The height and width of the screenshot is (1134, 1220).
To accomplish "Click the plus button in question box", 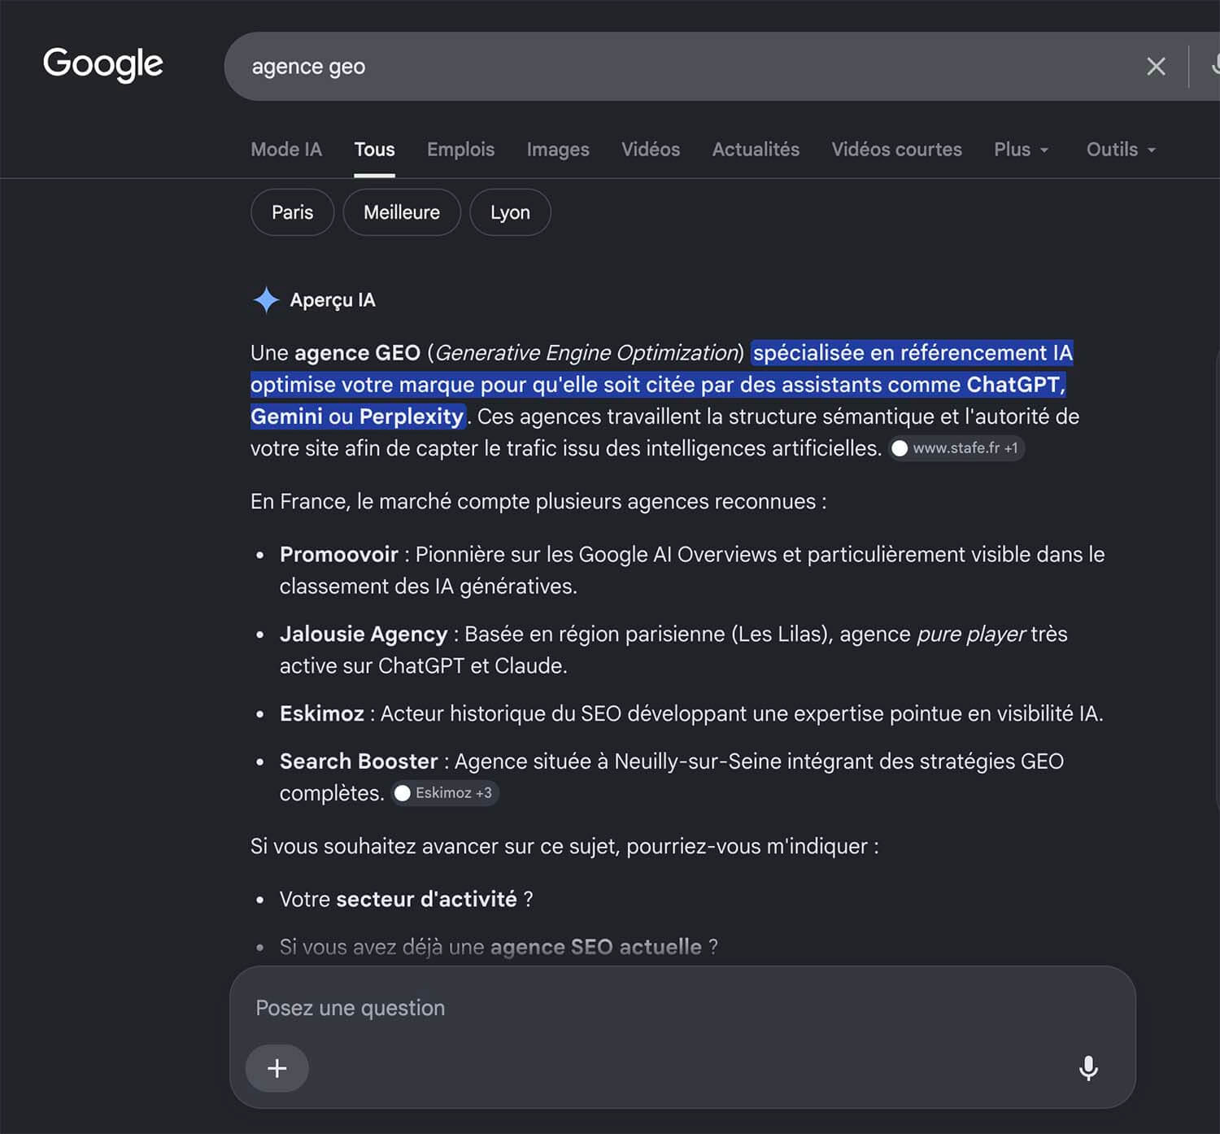I will click(x=277, y=1068).
